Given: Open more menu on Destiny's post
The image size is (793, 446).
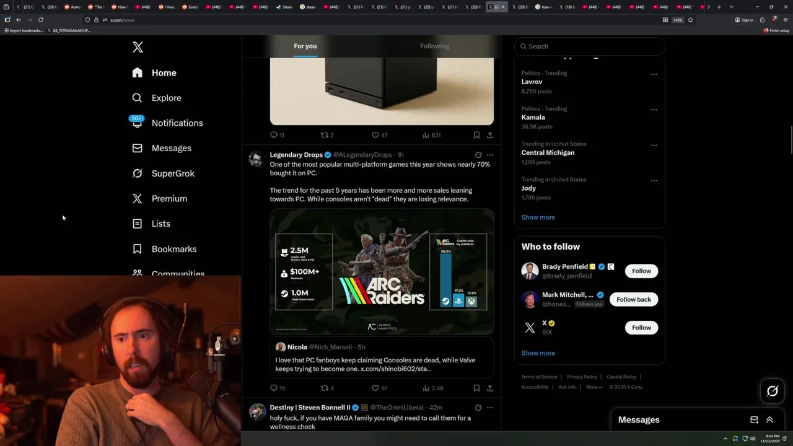Looking at the screenshot, I should pos(490,408).
